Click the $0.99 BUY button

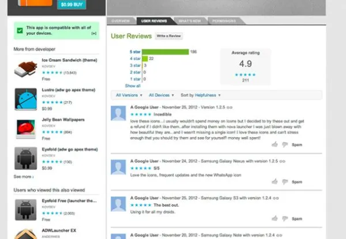point(72,5)
